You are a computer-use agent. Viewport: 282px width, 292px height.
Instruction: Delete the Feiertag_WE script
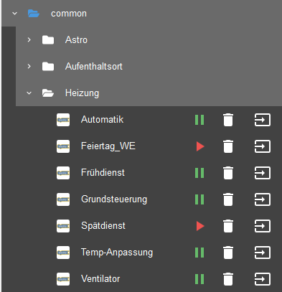pos(228,146)
